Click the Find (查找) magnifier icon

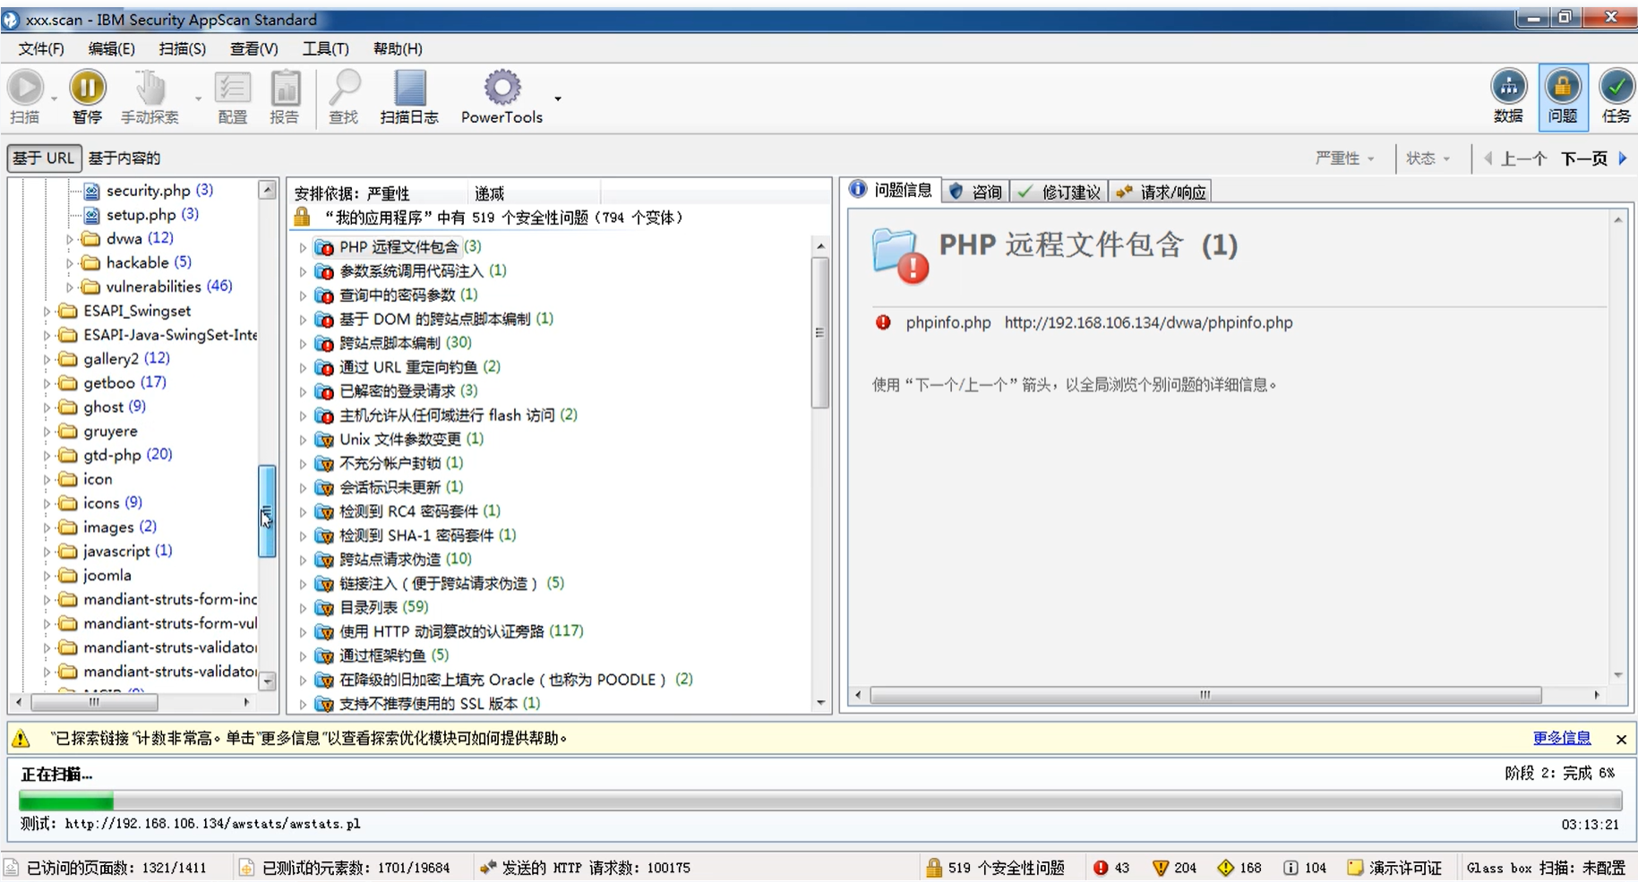(344, 88)
